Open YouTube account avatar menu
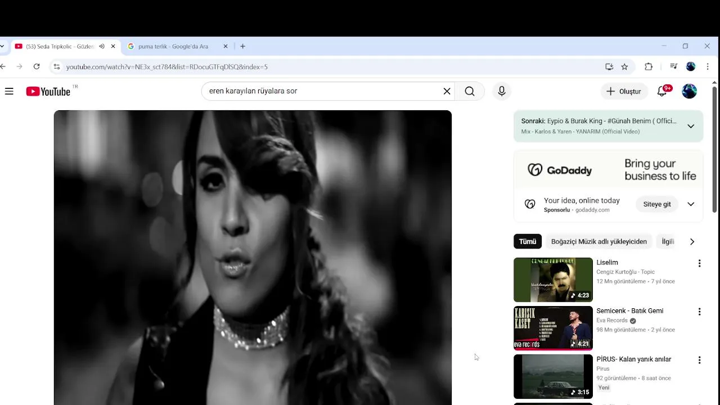Screen dimensions: 720x405 pyautogui.click(x=690, y=91)
